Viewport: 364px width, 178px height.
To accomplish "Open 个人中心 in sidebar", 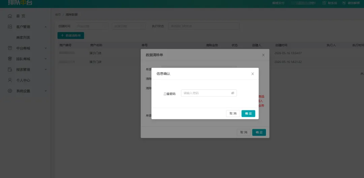I will pyautogui.click(x=23, y=80).
